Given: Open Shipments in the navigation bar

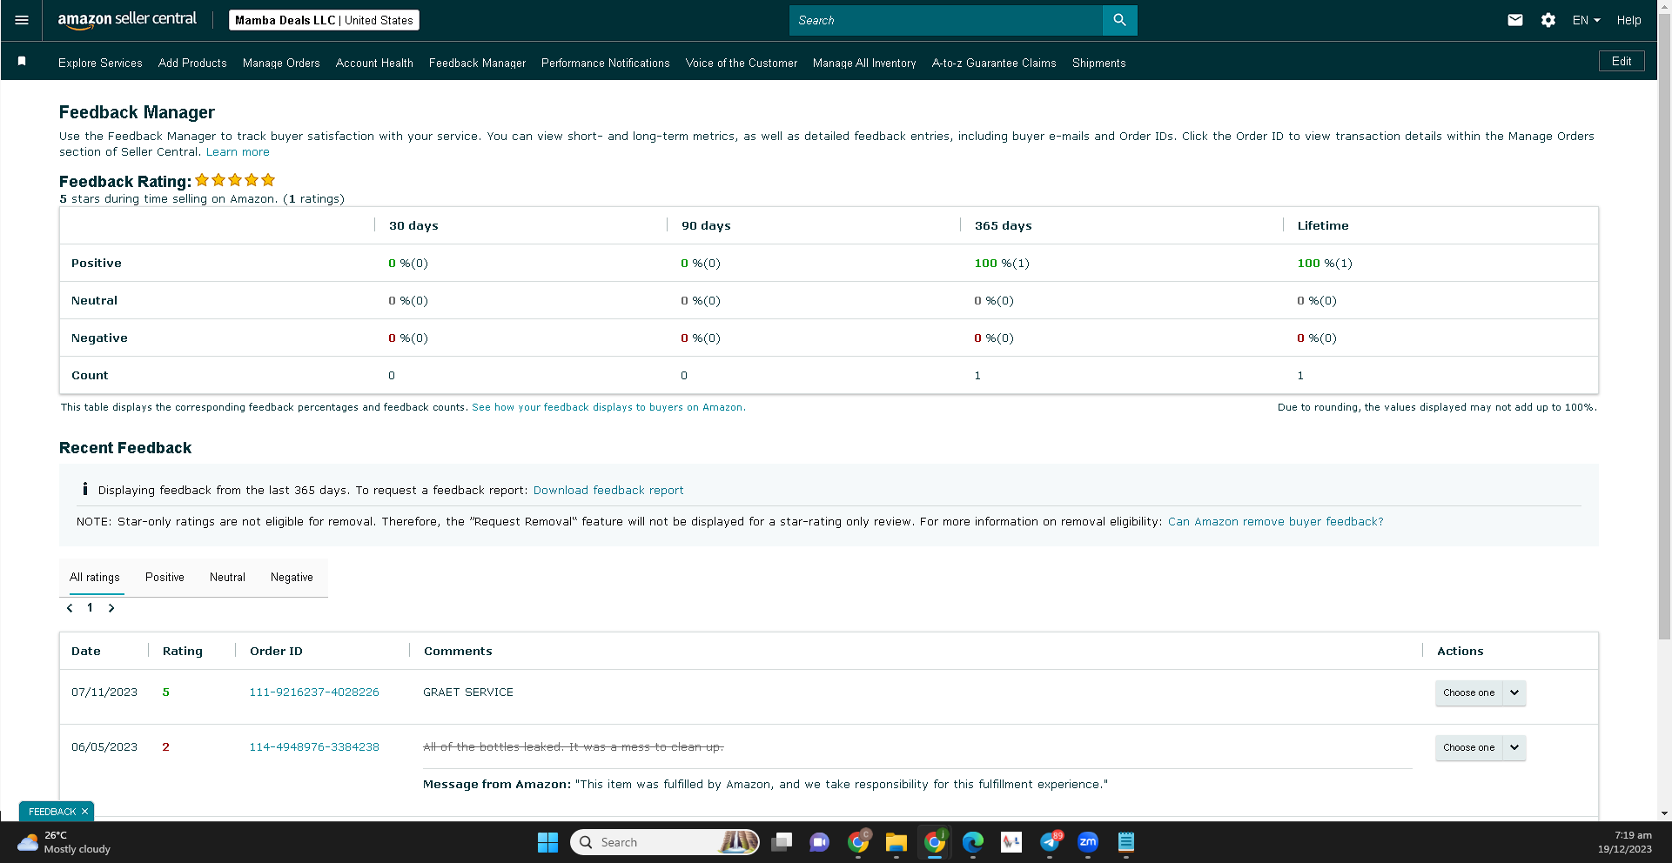Looking at the screenshot, I should coord(1099,63).
